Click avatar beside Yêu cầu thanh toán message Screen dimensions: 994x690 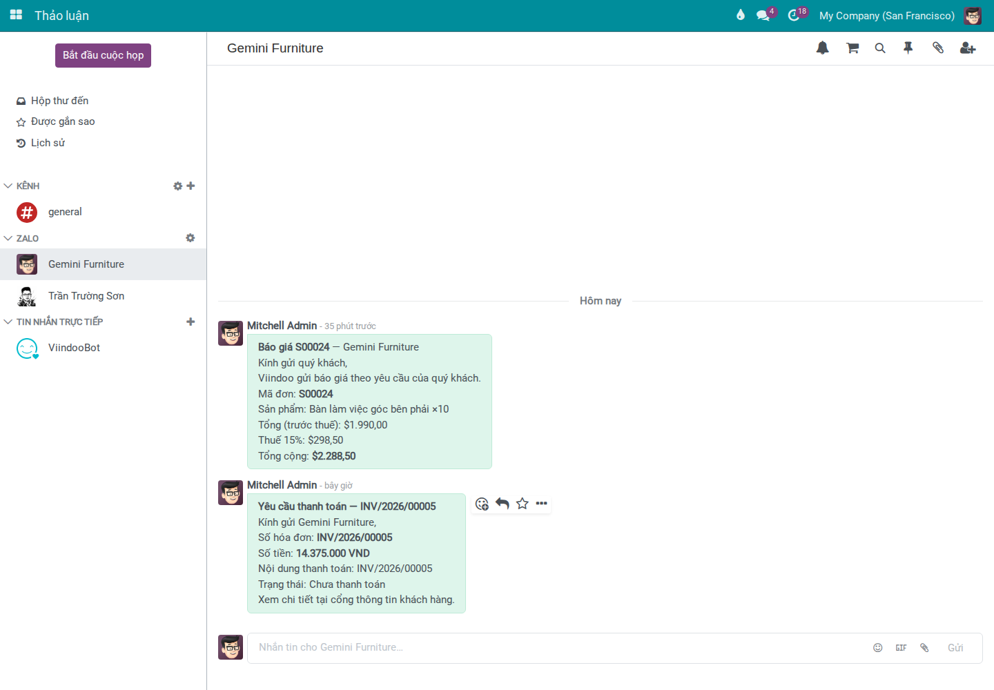click(231, 493)
